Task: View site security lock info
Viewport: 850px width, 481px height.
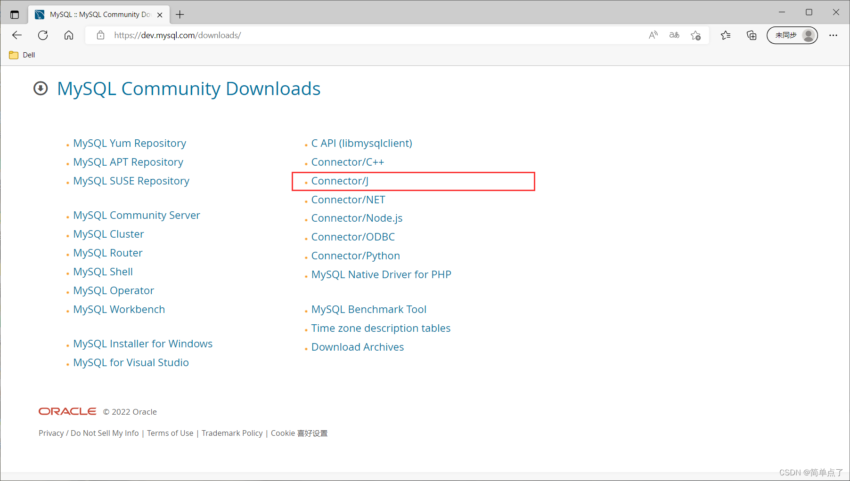Action: (x=100, y=35)
